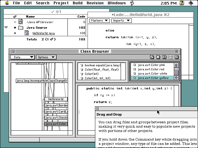Open the Options popup in Class Browser
Viewport: 198px width, 148px height.
tap(46, 57)
